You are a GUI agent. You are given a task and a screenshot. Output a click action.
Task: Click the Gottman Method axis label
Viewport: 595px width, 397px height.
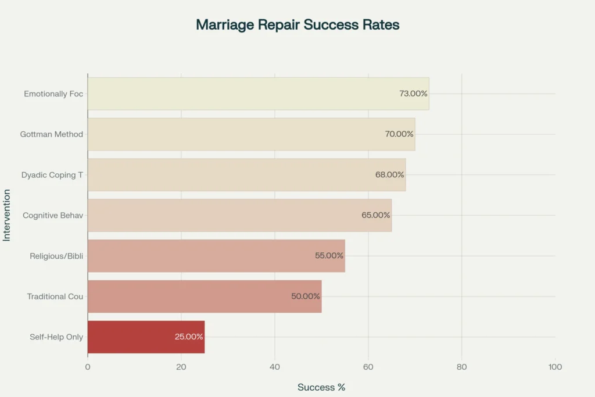pyautogui.click(x=52, y=134)
